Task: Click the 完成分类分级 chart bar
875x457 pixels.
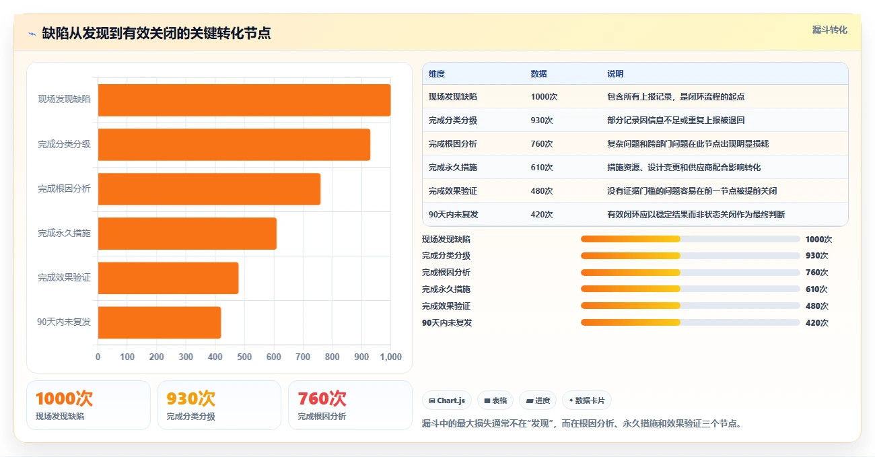Action: pyautogui.click(x=234, y=145)
